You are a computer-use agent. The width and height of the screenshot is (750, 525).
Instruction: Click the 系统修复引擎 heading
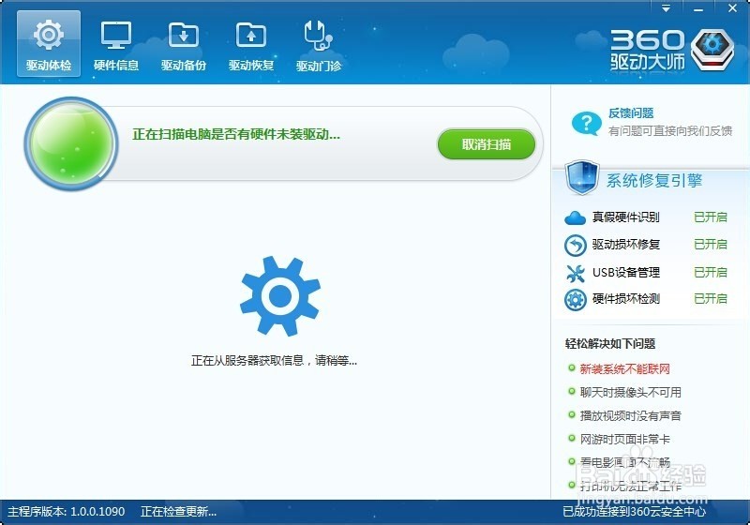point(654,180)
